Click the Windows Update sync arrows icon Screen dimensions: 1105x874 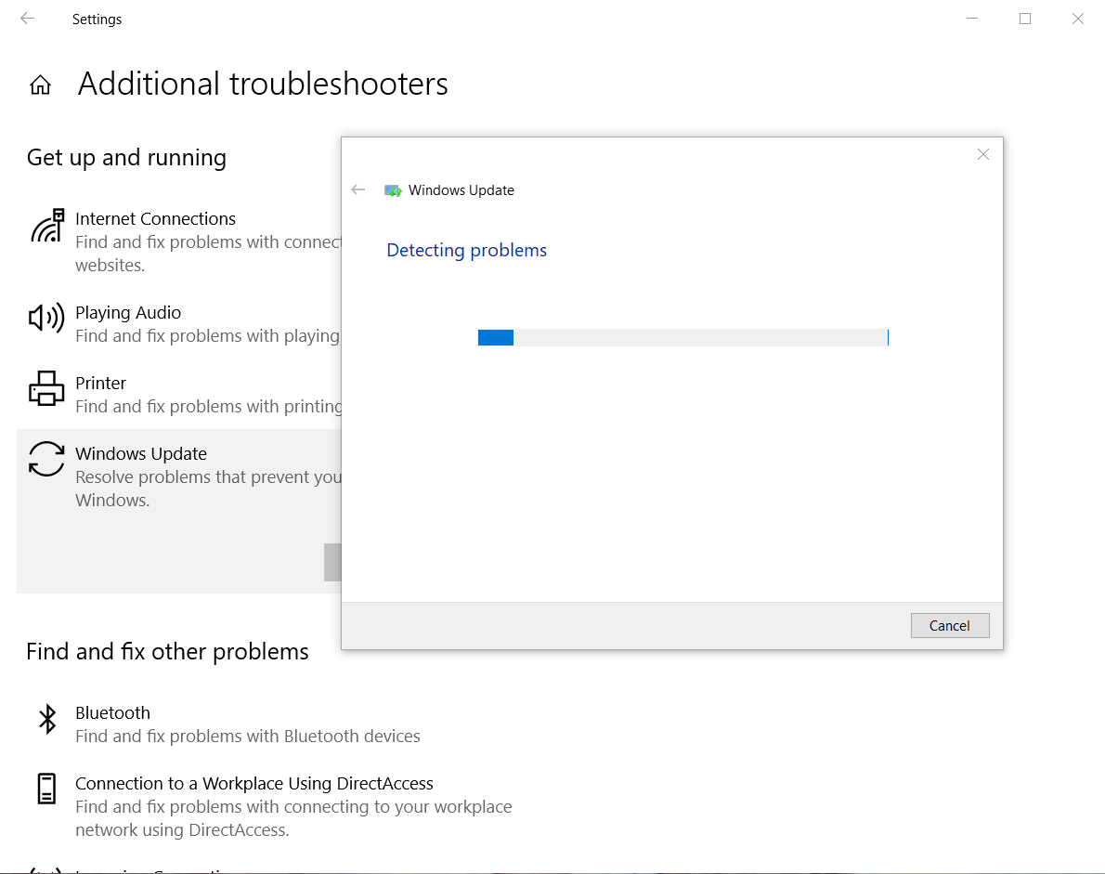46,459
